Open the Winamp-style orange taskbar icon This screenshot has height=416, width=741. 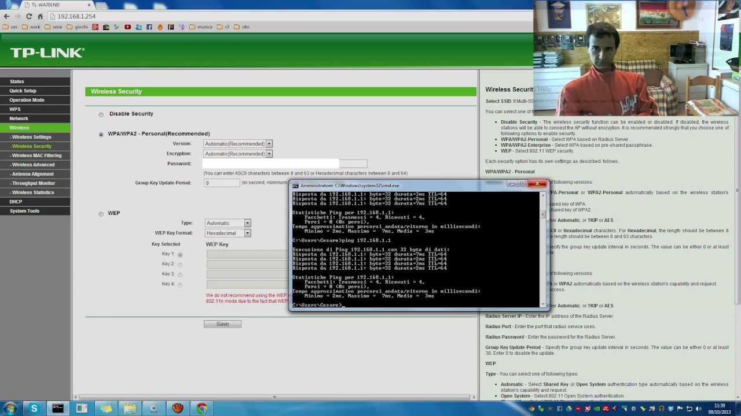178,408
